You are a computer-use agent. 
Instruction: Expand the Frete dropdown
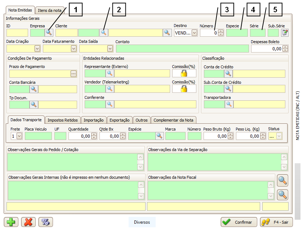coord(19,136)
